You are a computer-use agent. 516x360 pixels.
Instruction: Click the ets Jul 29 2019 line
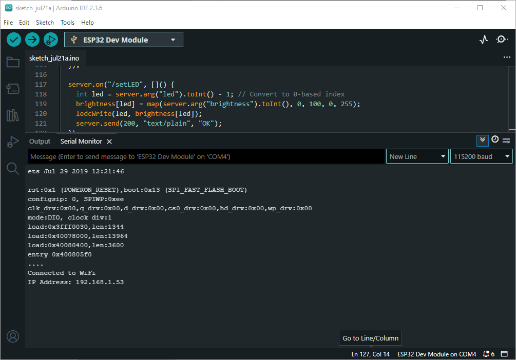tap(75, 171)
